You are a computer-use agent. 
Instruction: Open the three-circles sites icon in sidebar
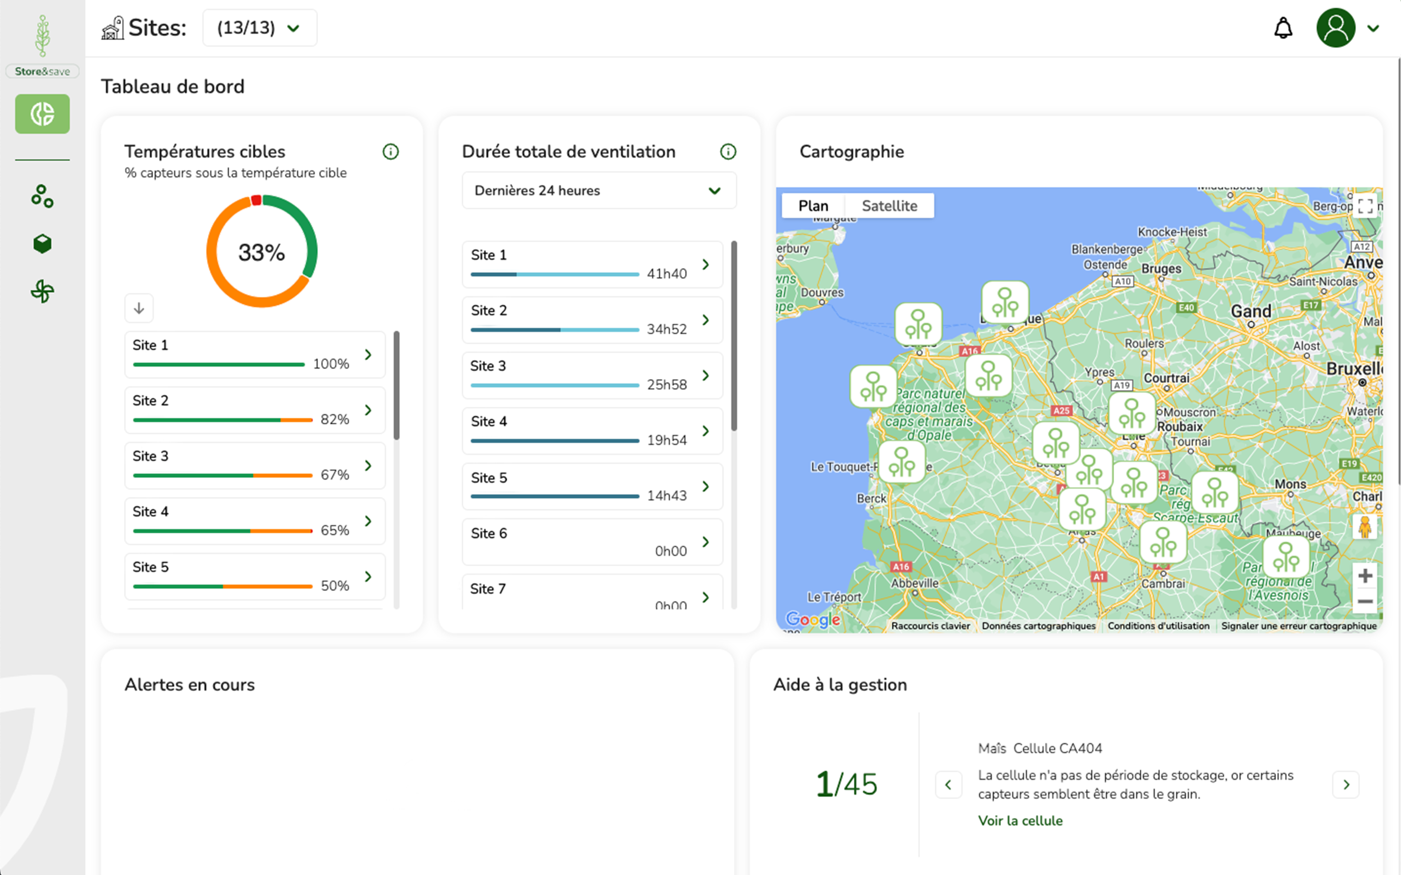click(42, 196)
